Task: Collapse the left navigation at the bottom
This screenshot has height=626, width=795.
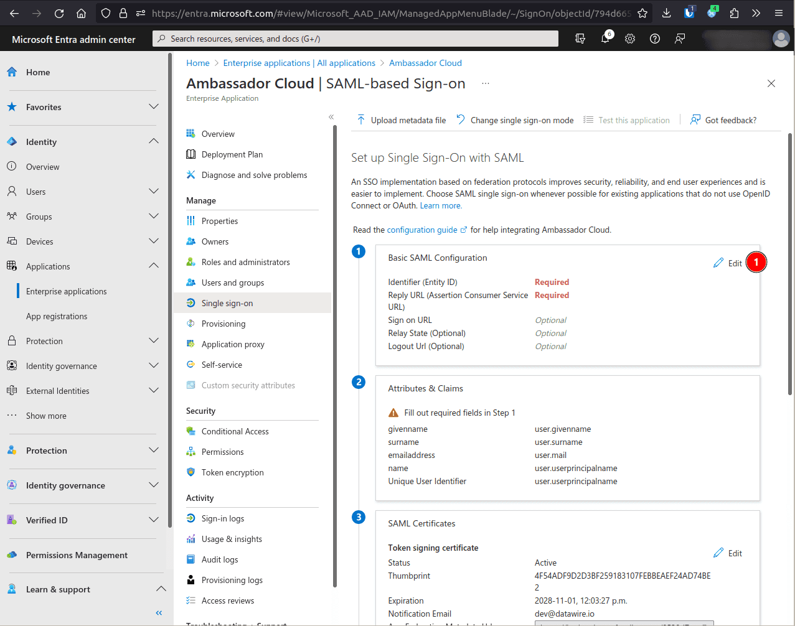Action: (x=159, y=613)
